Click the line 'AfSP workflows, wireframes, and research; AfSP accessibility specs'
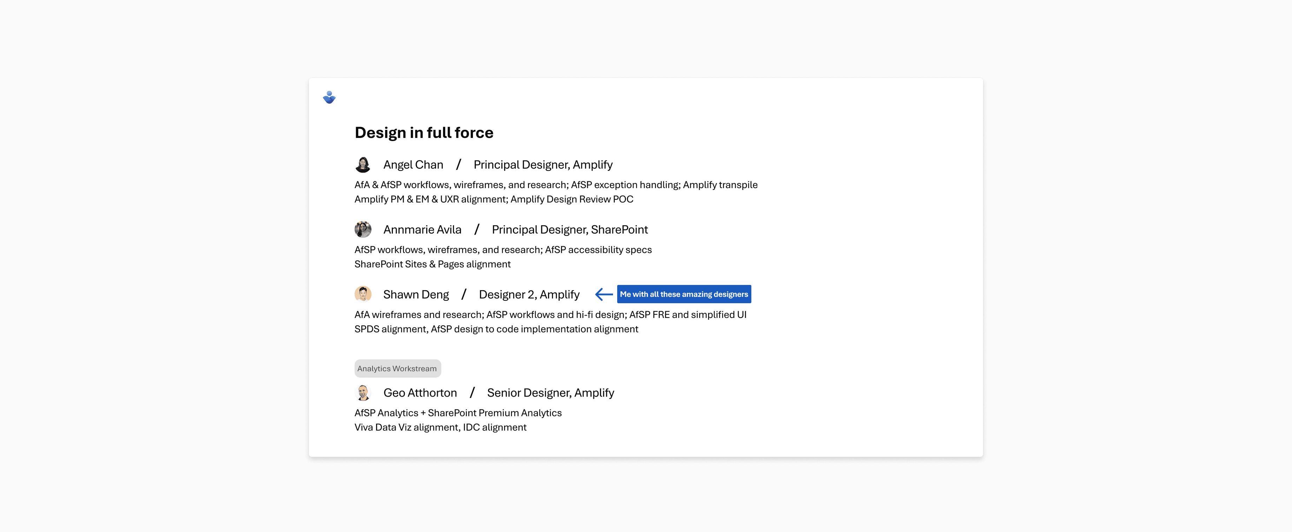This screenshot has height=532, width=1292. point(503,250)
